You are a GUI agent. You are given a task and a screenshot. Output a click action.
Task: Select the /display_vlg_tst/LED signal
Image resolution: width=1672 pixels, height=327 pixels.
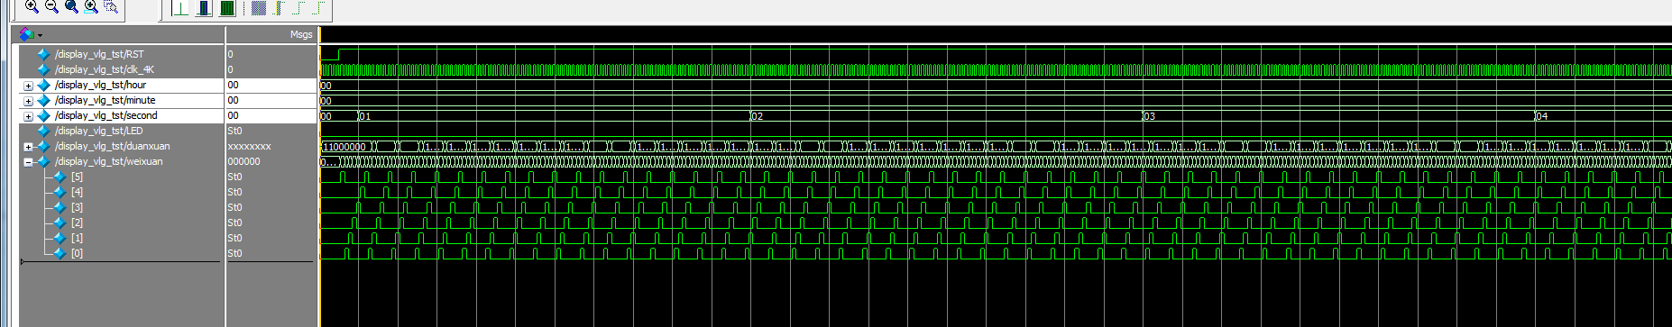(98, 131)
